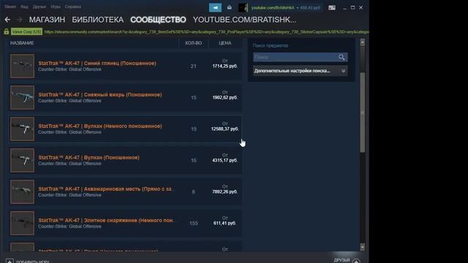
Task: Click the 12588,37 руб. price
Action: (x=224, y=129)
